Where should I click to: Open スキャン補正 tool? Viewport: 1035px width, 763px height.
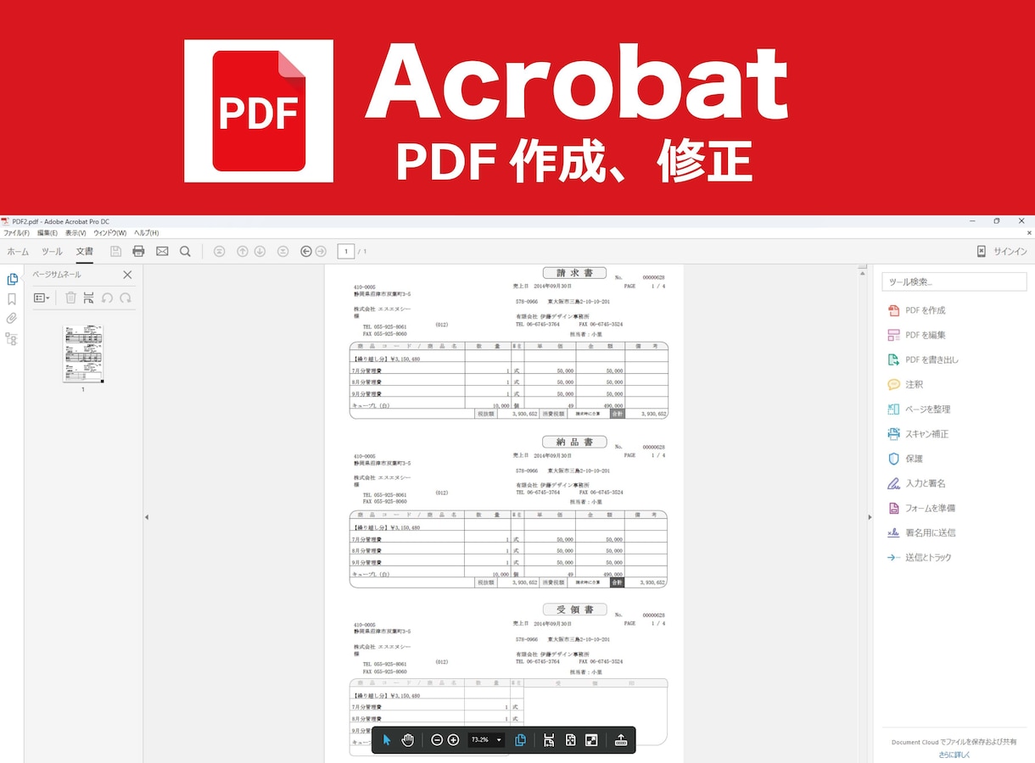point(918,433)
